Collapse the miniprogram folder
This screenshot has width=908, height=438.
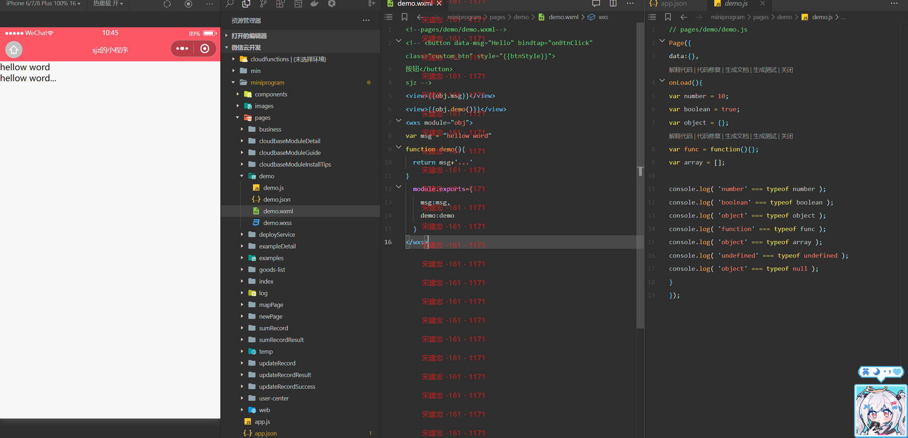233,83
